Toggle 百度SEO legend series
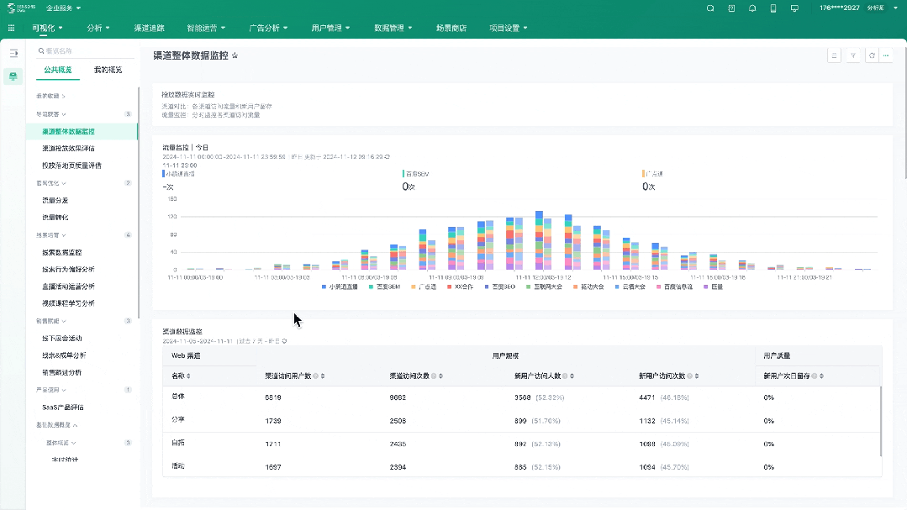The width and height of the screenshot is (907, 510). pos(500,287)
